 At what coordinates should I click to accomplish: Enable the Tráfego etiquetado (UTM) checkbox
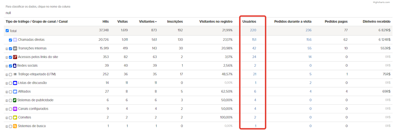tap(10, 74)
